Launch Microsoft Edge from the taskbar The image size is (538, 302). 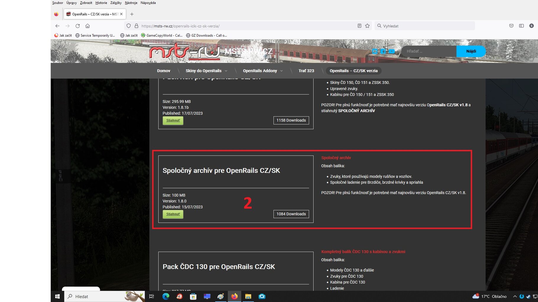click(x=166, y=296)
